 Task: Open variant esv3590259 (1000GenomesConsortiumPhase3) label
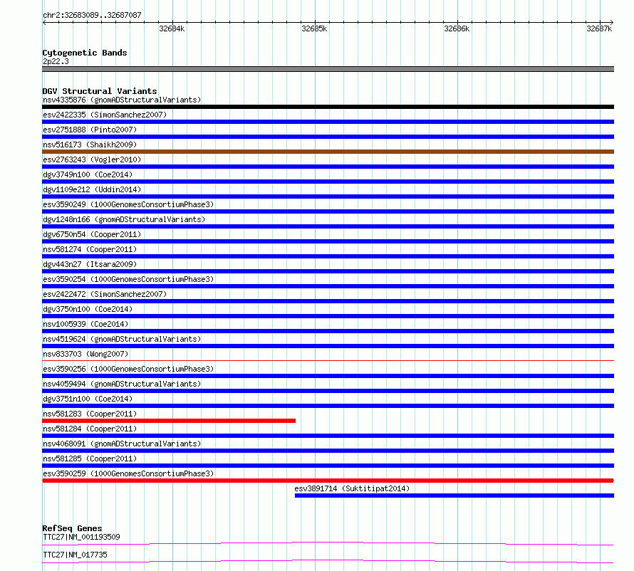point(128,473)
